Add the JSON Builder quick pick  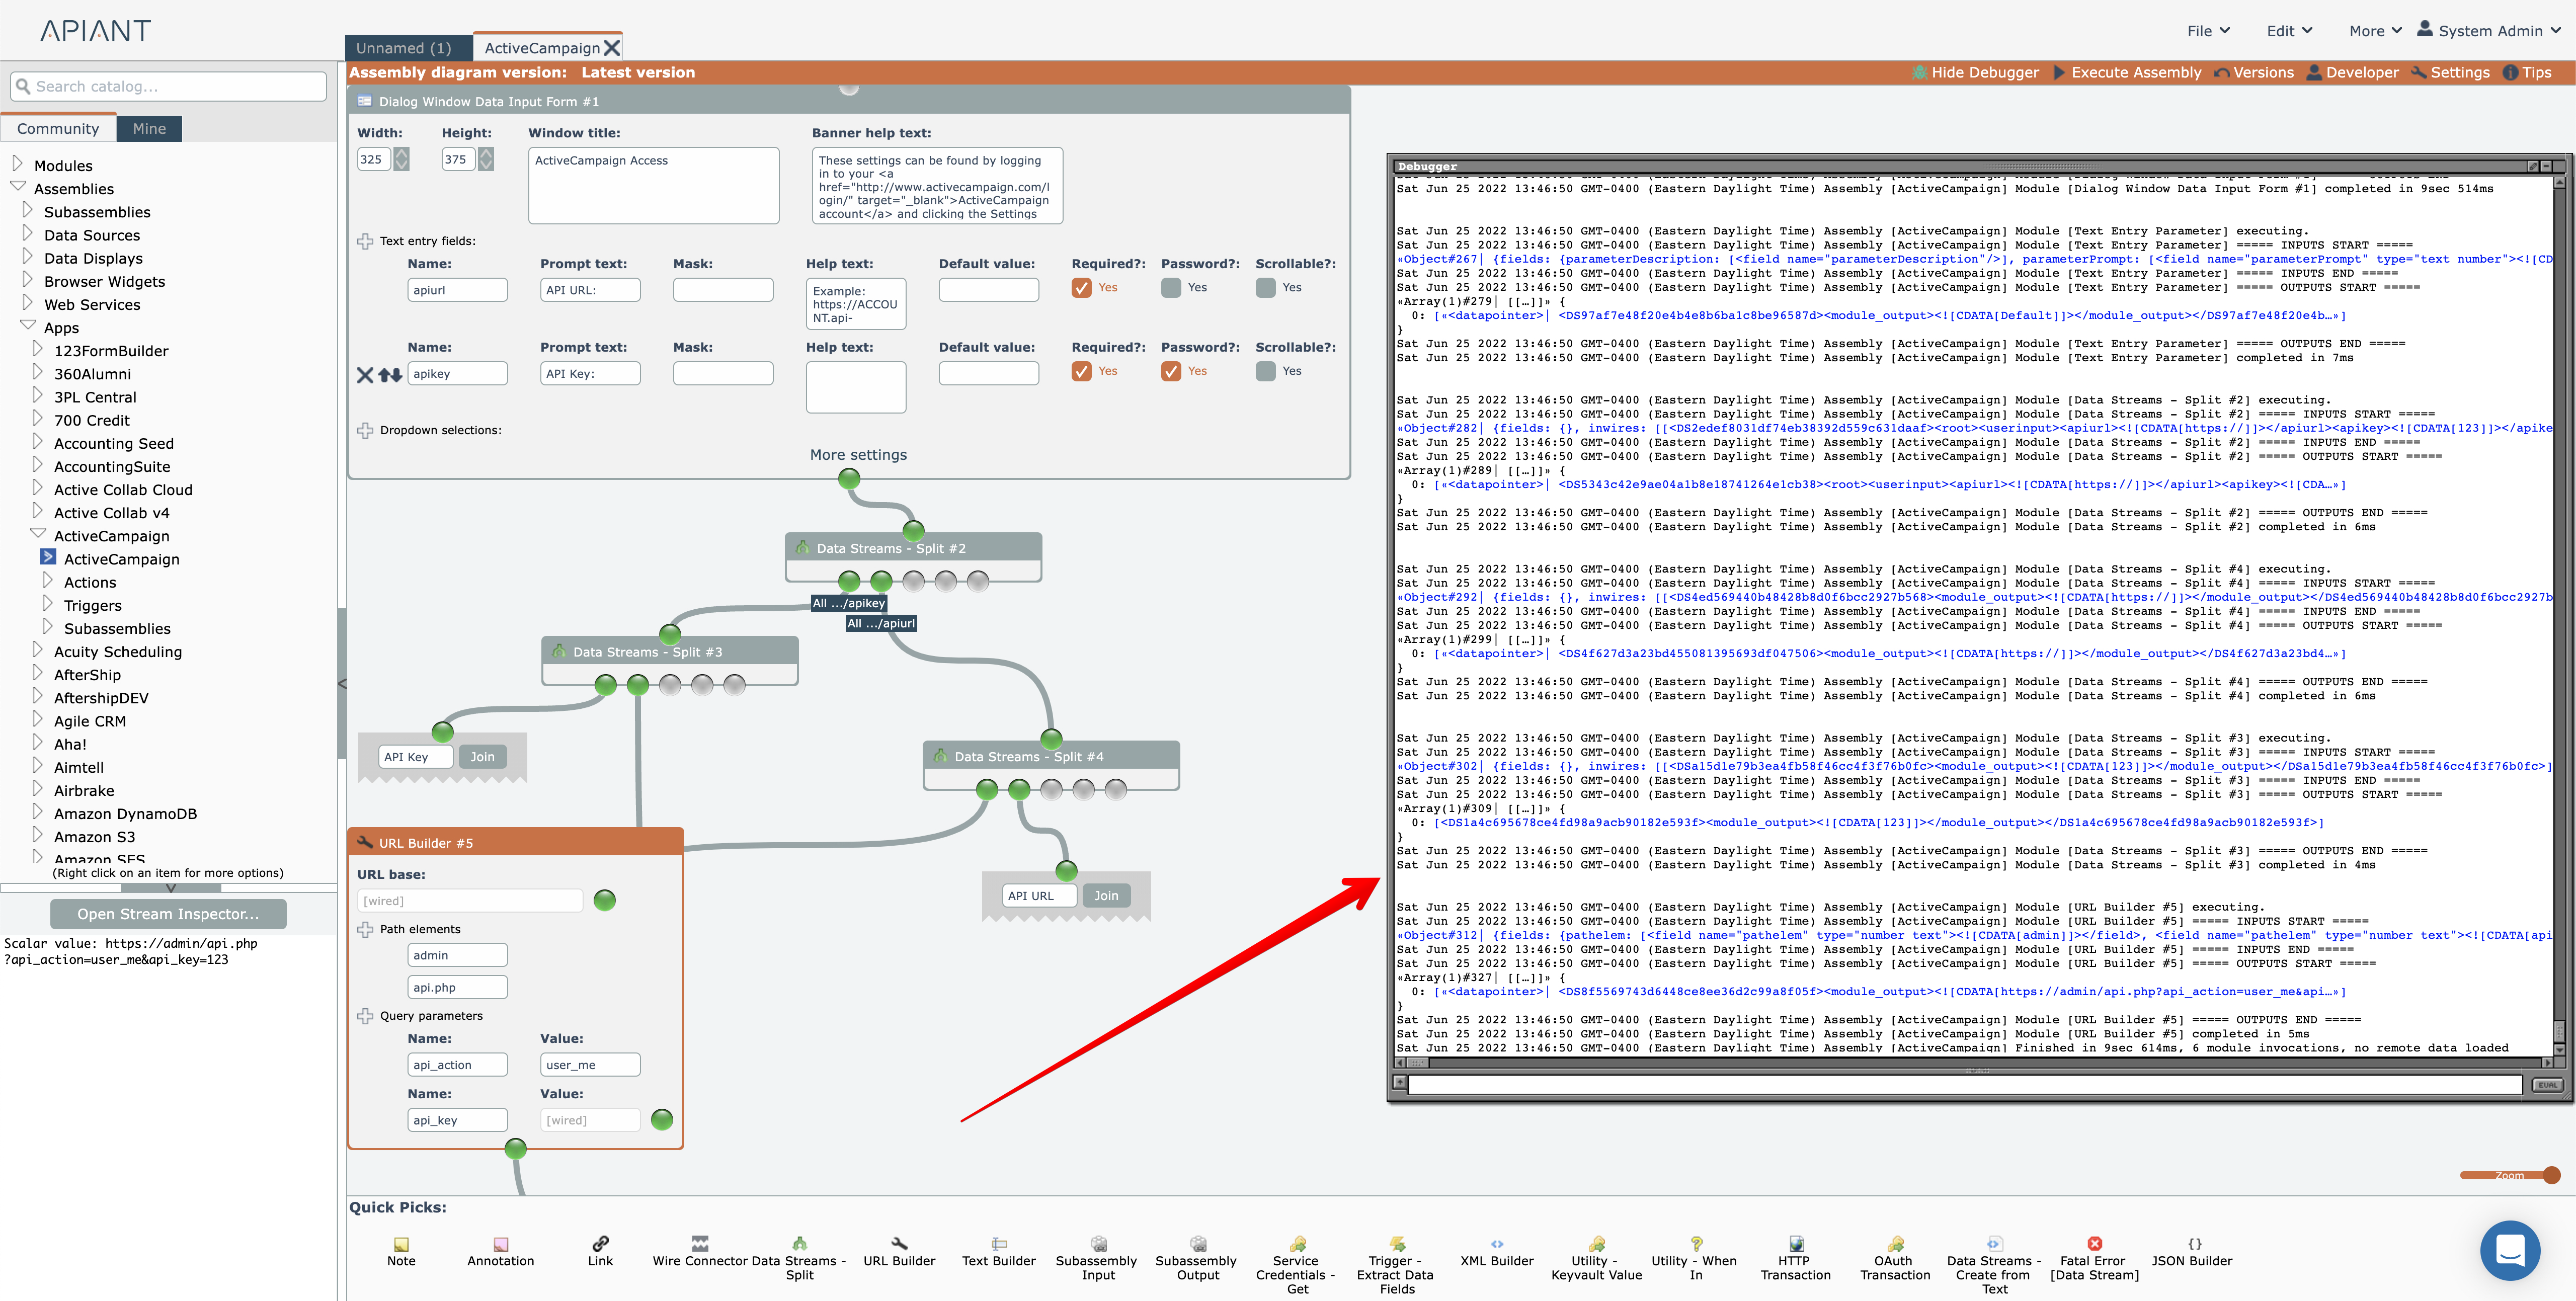click(x=2194, y=1244)
